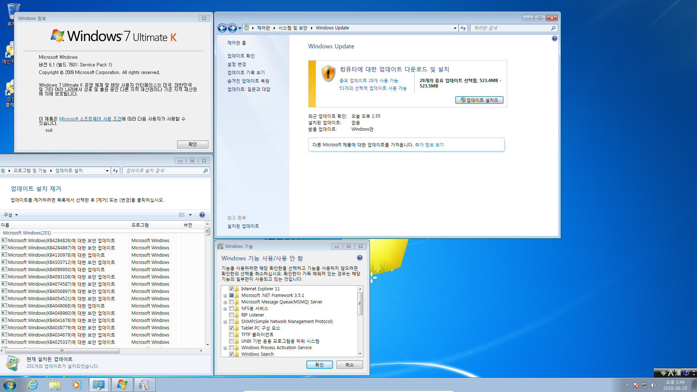697x392 pixels.
Task: Enable Microsoft Message Queue (MSMQ) Server
Action: pyautogui.click(x=231, y=302)
